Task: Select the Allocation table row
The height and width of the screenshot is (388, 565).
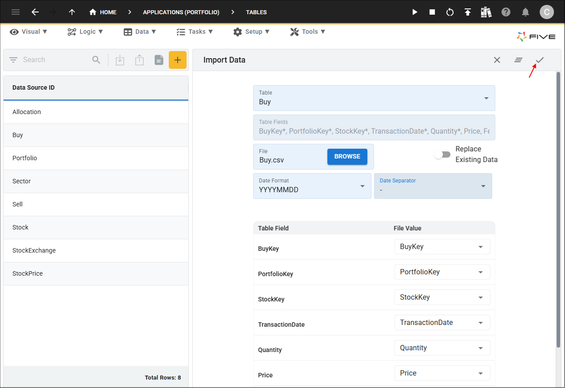Action: [x=96, y=112]
